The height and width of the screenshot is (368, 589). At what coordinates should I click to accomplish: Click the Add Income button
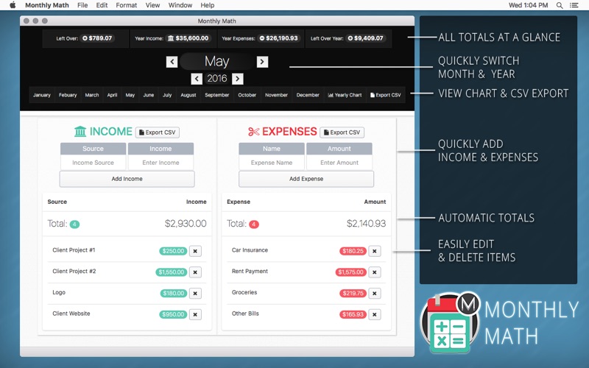[127, 179]
